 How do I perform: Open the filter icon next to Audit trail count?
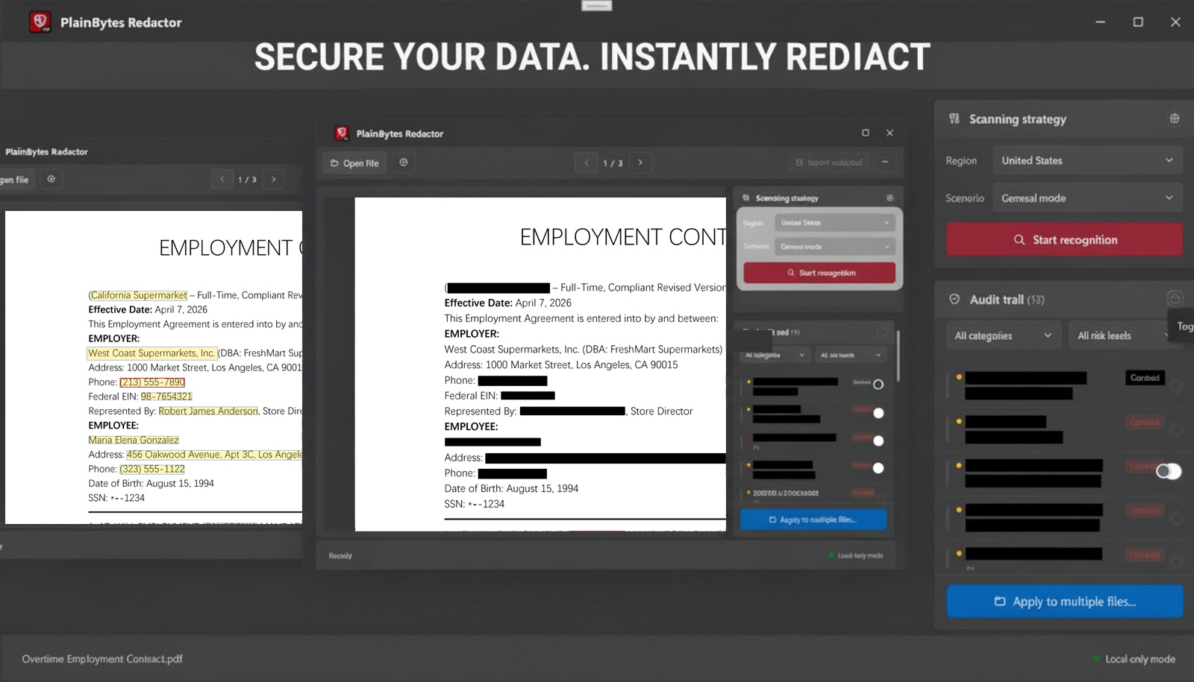coord(1176,299)
